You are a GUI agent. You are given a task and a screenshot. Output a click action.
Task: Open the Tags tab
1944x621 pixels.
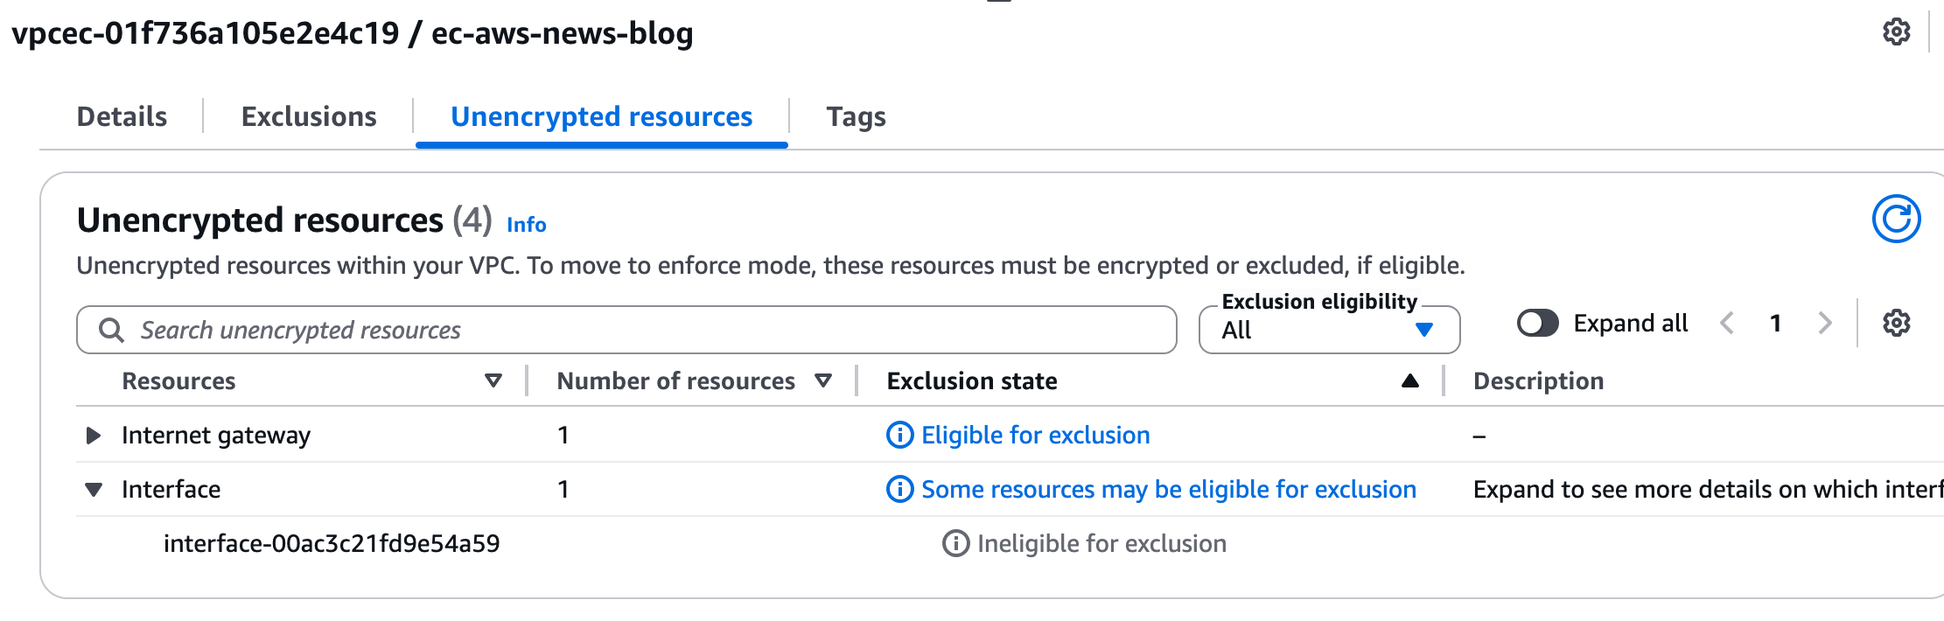pyautogui.click(x=856, y=116)
